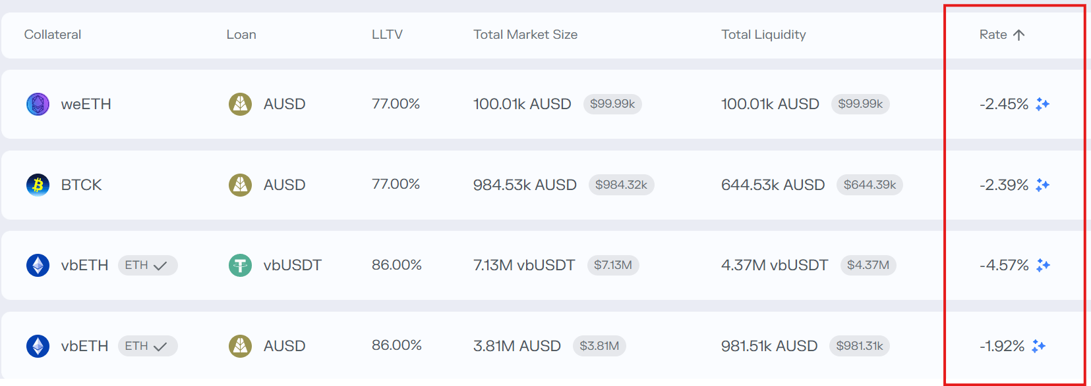Click the LLTV column header

pos(387,35)
